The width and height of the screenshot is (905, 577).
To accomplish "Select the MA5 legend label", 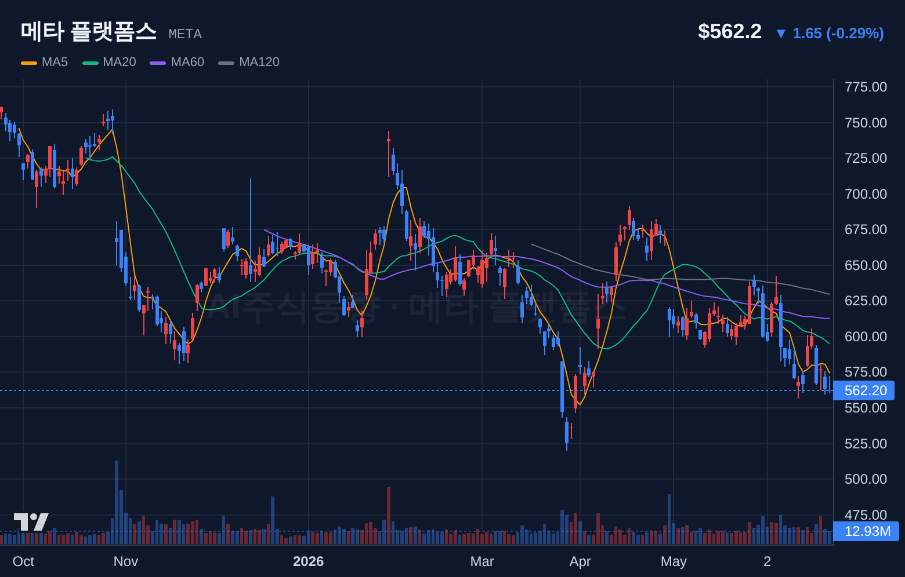I will coord(55,62).
